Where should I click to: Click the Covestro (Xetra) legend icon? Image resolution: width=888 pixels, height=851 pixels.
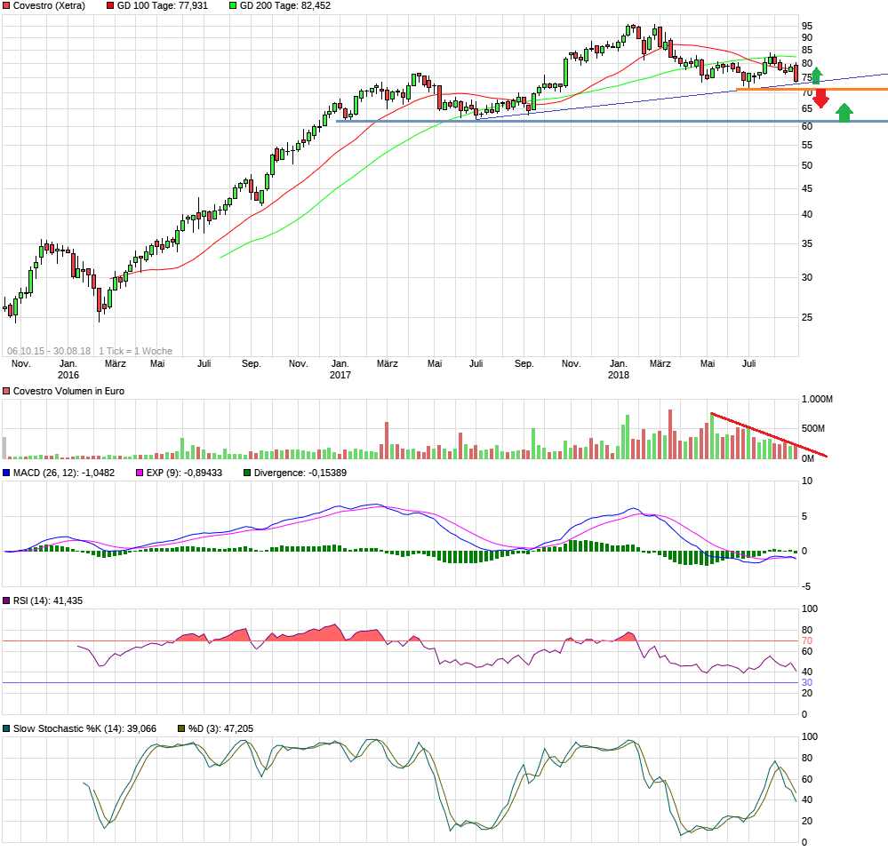point(7,5)
